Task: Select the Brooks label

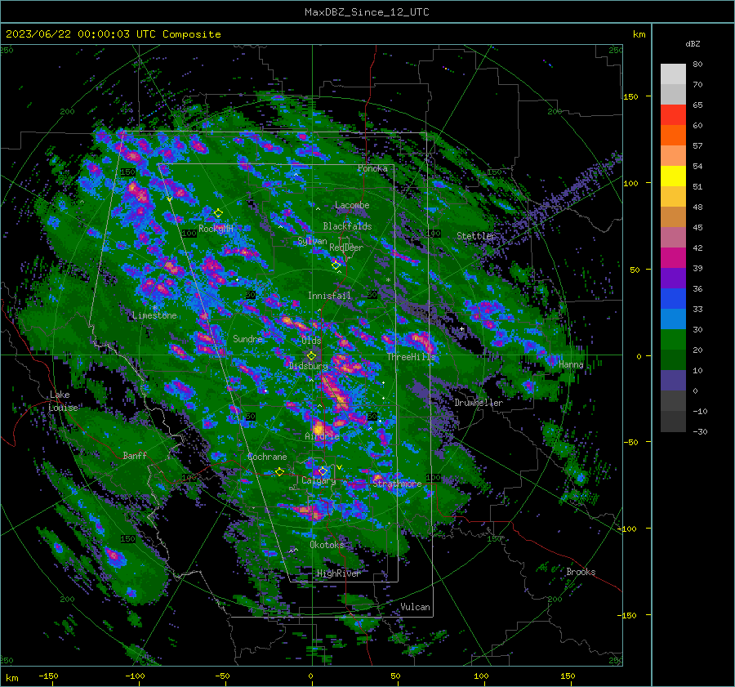Action: 581,572
